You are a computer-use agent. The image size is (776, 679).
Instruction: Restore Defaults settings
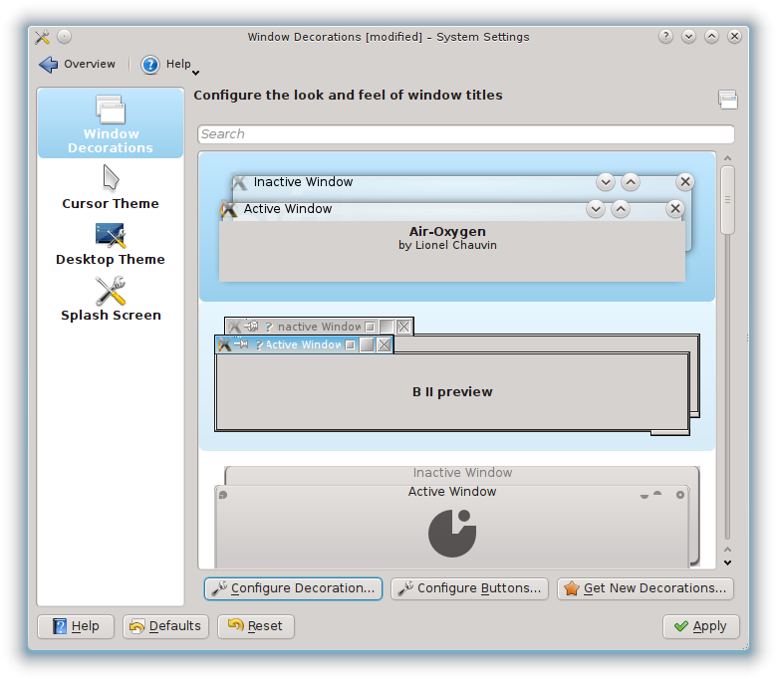165,626
